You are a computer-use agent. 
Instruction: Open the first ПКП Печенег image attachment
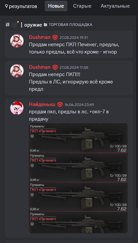[78, 138]
